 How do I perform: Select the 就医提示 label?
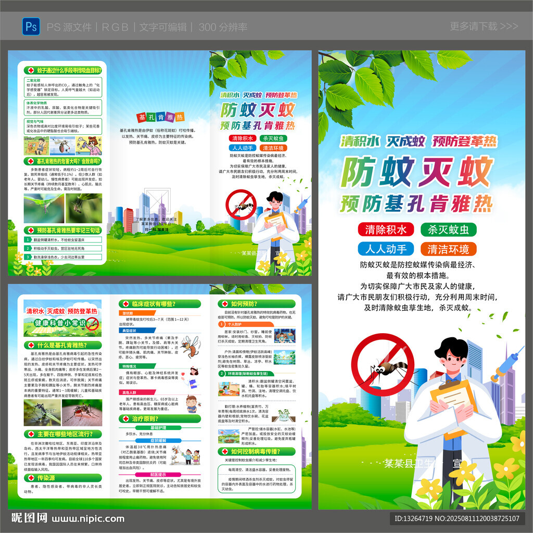tap(158, 475)
